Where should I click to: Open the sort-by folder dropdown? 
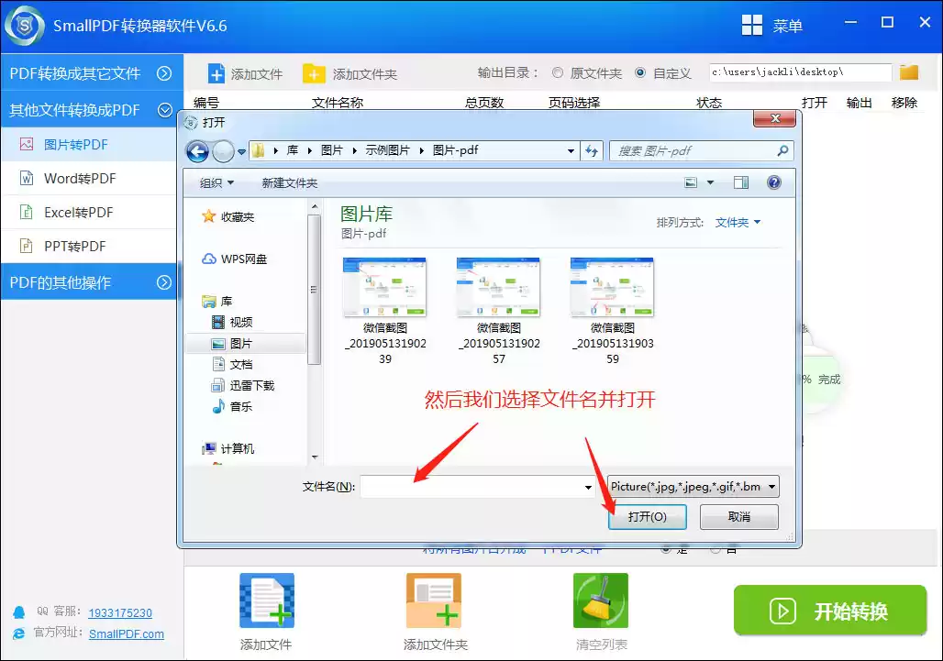tap(738, 222)
